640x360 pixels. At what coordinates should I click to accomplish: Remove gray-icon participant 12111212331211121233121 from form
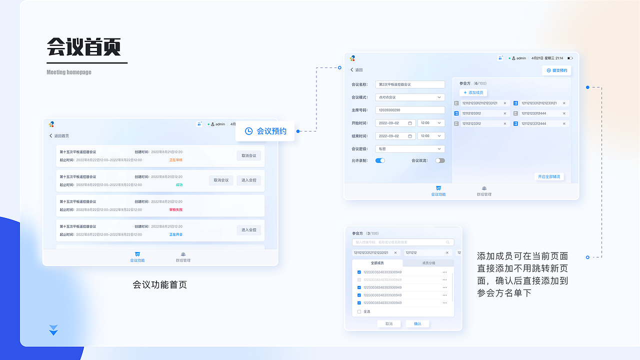(x=505, y=103)
